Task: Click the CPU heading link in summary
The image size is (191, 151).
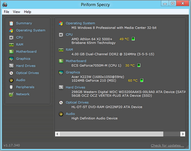Action: 69,35
